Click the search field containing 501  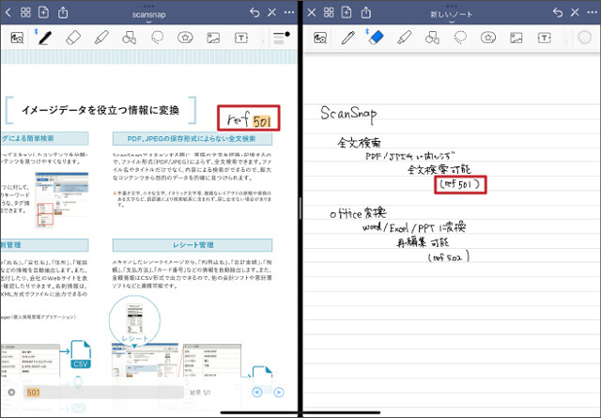pyautogui.click(x=94, y=392)
